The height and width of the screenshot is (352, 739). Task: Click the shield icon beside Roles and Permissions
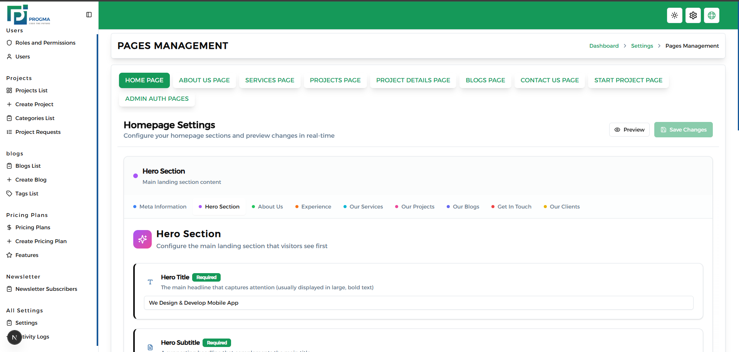click(9, 43)
